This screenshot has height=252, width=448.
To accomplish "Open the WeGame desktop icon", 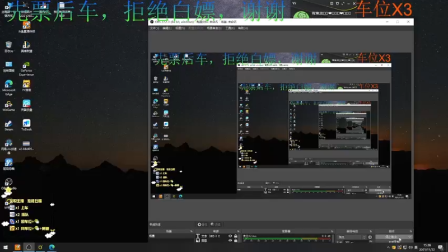I will (8, 106).
